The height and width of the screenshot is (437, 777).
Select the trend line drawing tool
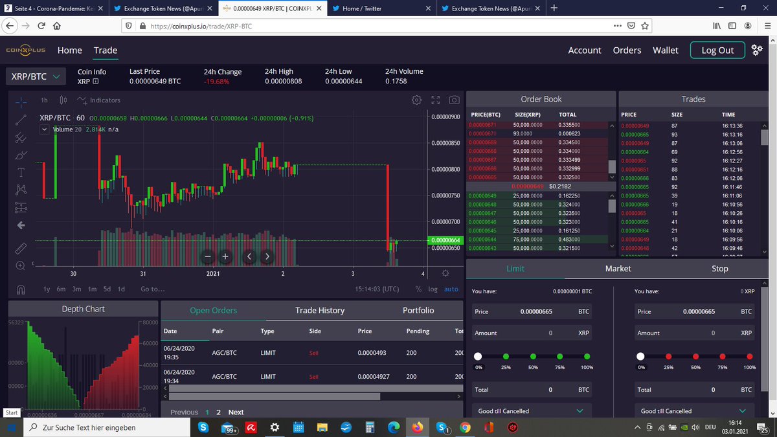click(21, 119)
